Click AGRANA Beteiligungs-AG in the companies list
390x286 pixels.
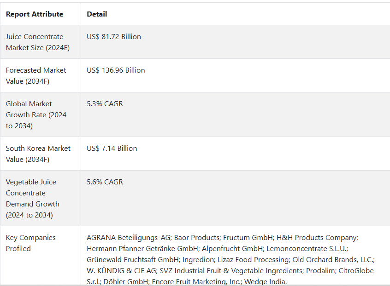tap(128, 238)
